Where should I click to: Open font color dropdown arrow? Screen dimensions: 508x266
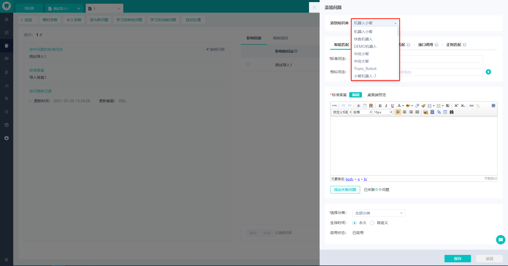[403, 106]
